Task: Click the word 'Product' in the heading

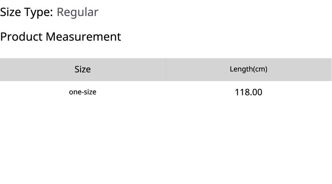Action: [x=22, y=37]
